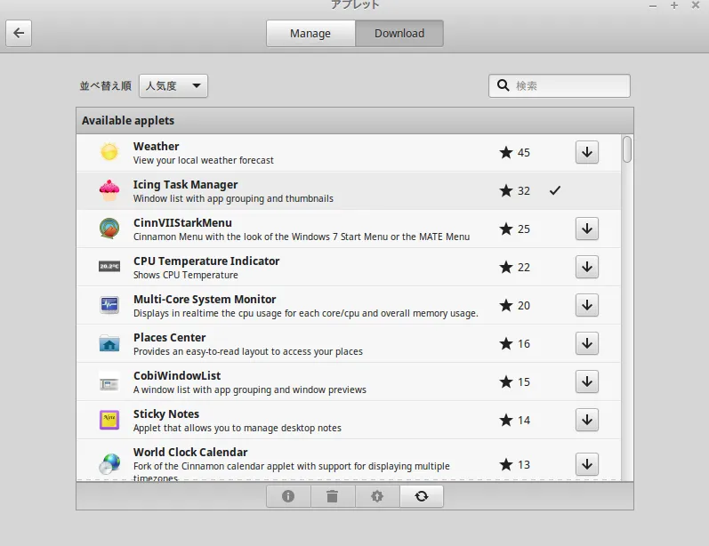Click the Sticky Notes yellow note icon
This screenshot has height=546, width=709.
tap(109, 420)
